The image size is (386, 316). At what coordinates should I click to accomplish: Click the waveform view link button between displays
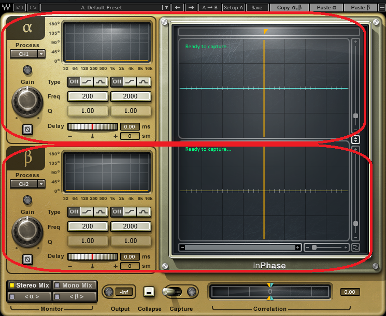click(355, 139)
